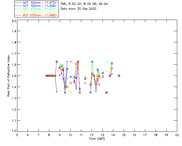Click the x-axis tick label '5'
The height and width of the screenshot is (146, 182).
pyautogui.click(x=17, y=135)
